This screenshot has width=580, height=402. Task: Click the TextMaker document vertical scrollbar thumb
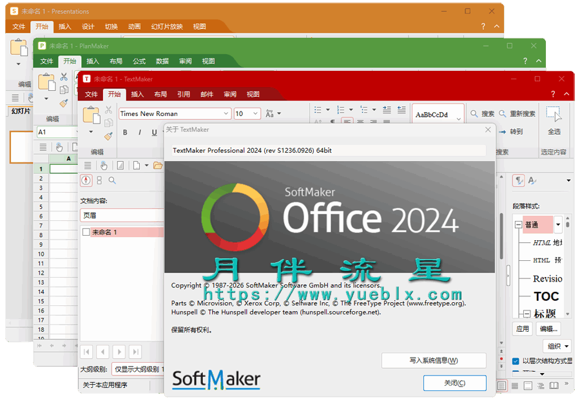click(501, 236)
